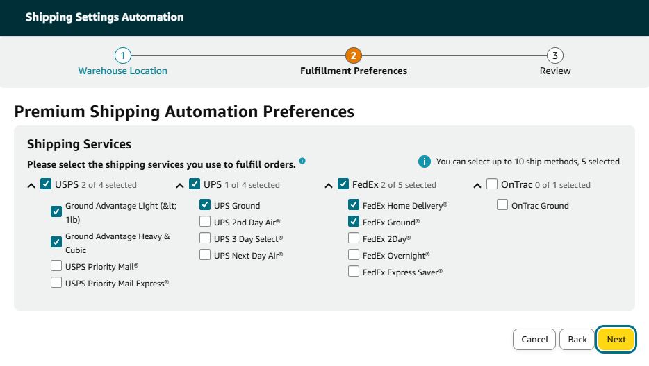Uncheck Ground Advantage Heavy & Cubic
This screenshot has height=366, width=649.
(56, 242)
